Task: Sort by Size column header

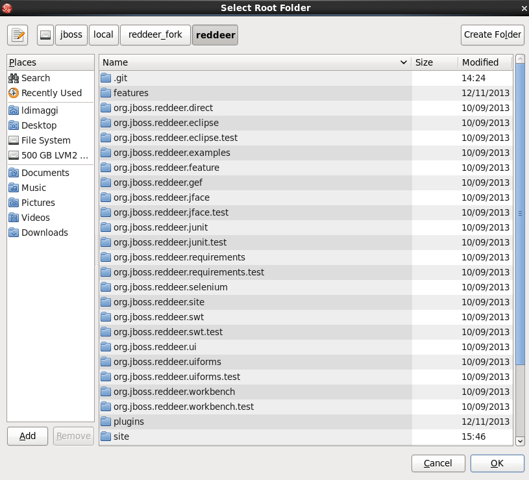Action: (x=434, y=62)
